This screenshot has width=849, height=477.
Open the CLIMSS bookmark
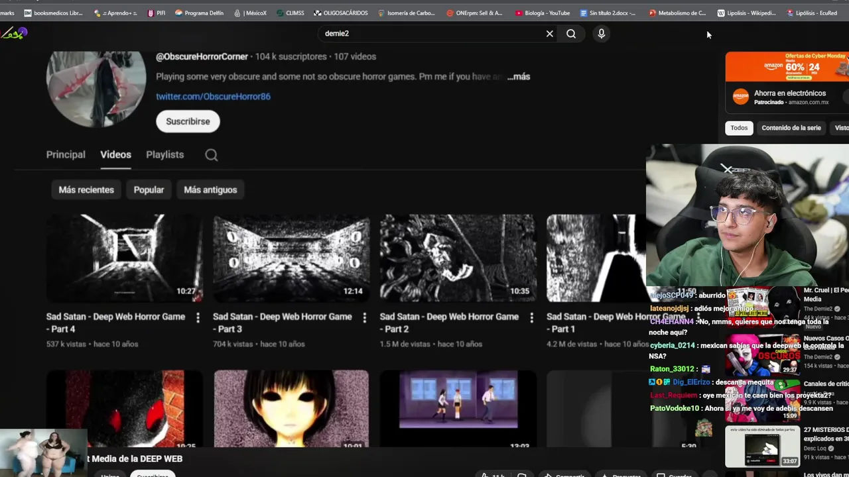coord(291,13)
